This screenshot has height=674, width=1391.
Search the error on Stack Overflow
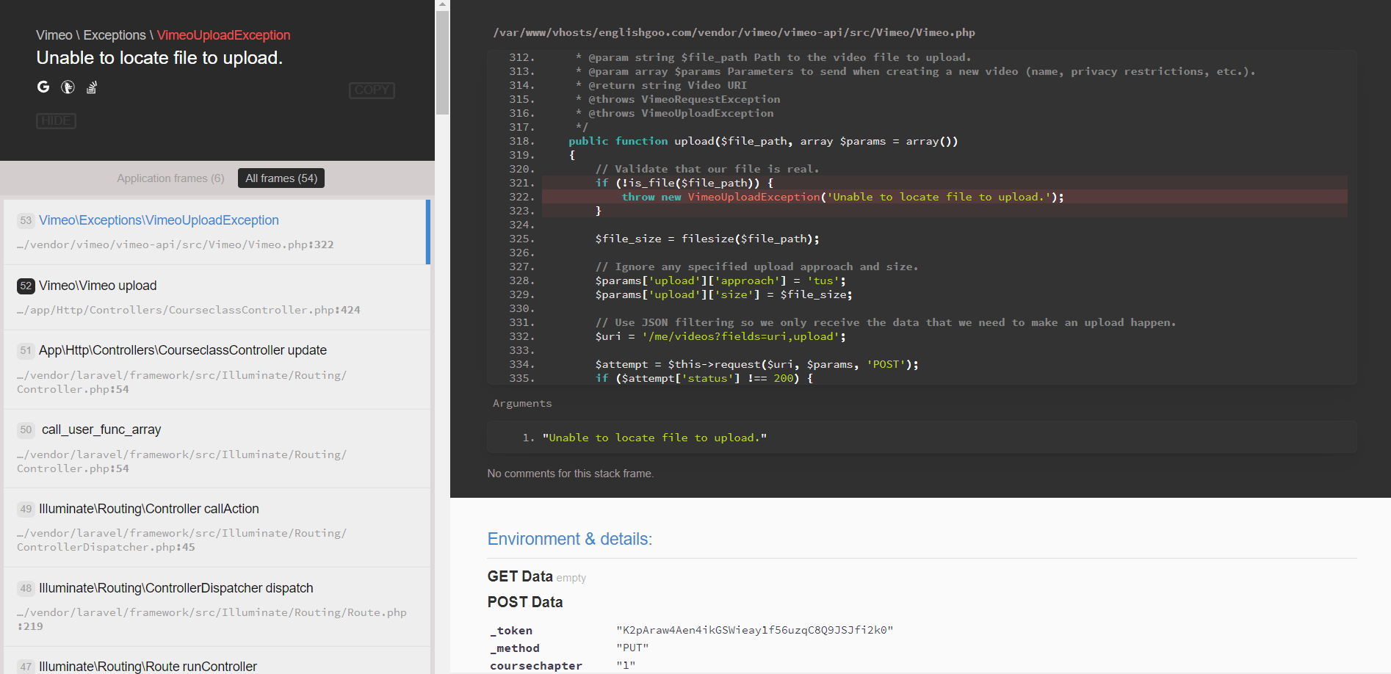point(92,87)
